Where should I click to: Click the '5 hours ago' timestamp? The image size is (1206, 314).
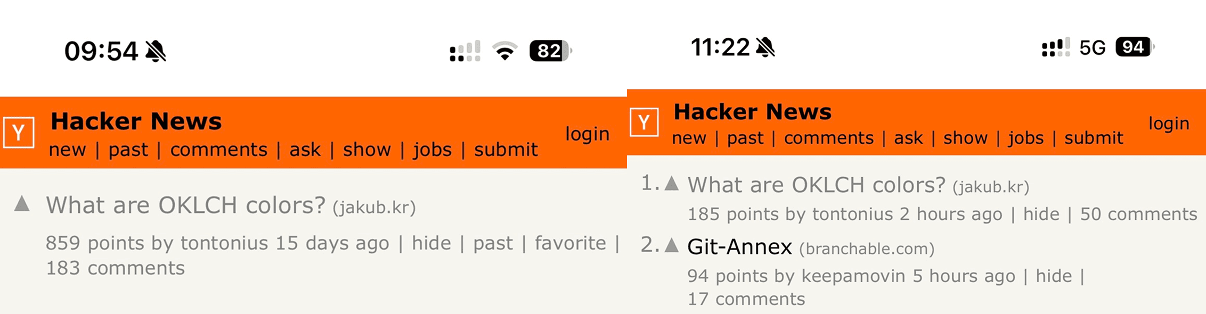point(964,276)
